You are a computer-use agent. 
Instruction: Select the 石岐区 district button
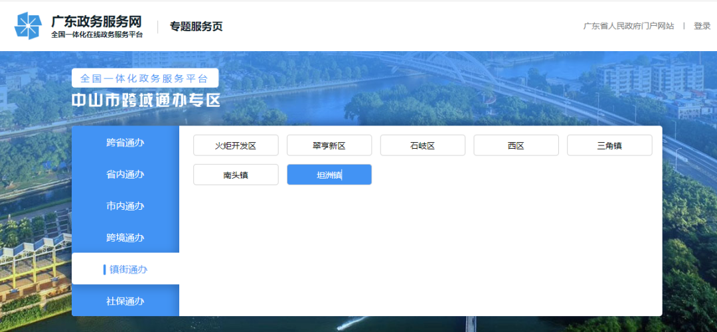tap(422, 145)
